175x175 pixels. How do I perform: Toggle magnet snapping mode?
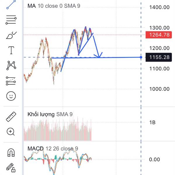pyautogui.click(x=11, y=153)
